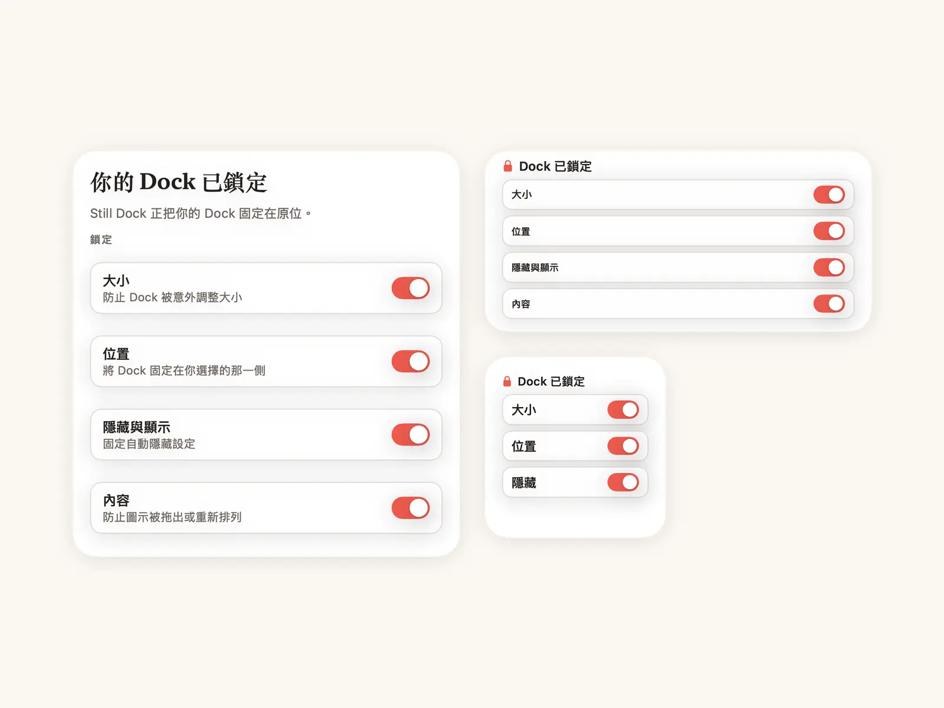Click the Dock 已鎖定 title in the medium widget
The width and height of the screenshot is (944, 708).
[x=555, y=166]
